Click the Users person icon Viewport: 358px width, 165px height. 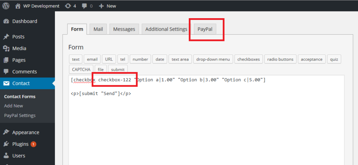coord(6,156)
